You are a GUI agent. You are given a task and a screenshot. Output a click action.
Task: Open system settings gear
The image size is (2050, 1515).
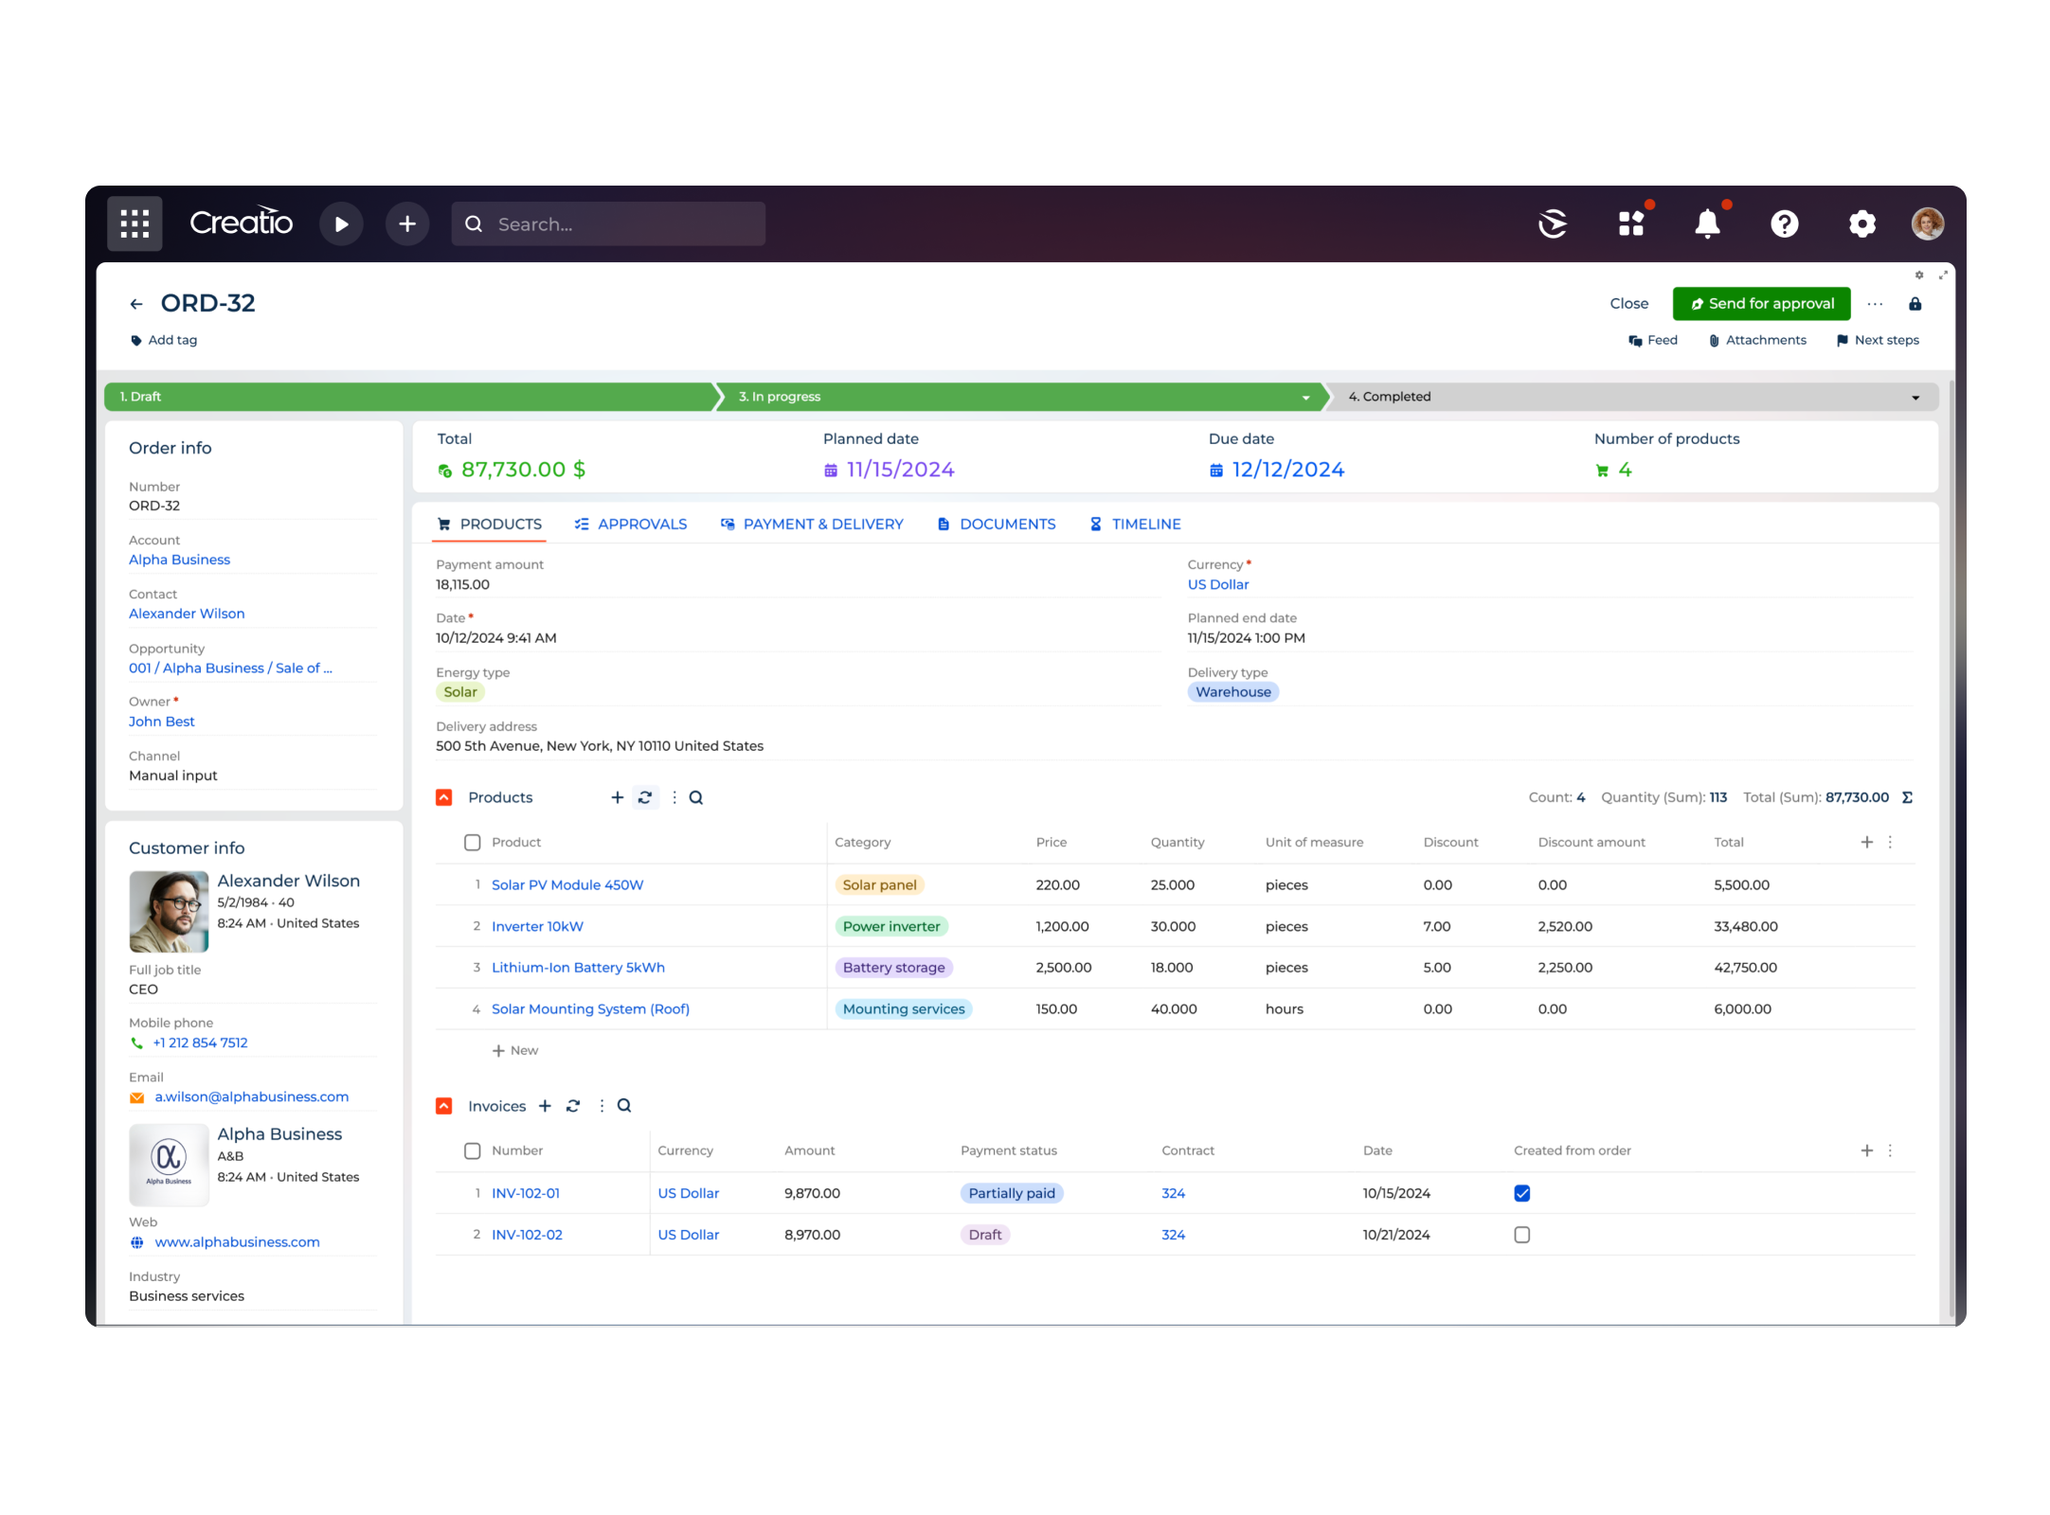click(1861, 223)
